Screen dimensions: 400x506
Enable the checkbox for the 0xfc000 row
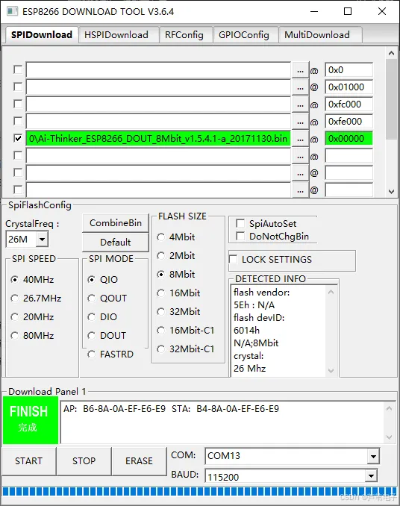pyautogui.click(x=18, y=104)
